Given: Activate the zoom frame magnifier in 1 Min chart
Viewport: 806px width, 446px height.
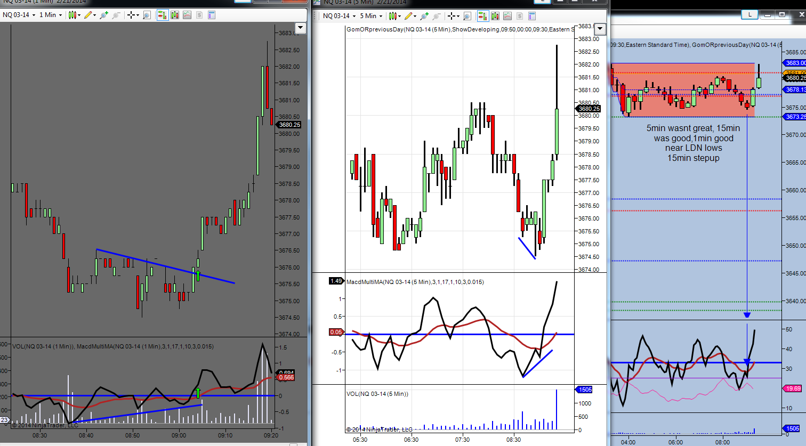Looking at the screenshot, I should pos(147,15).
